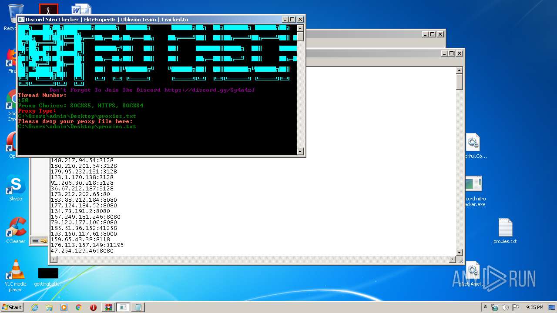Image resolution: width=557 pixels, height=313 pixels.
Task: Click proxy line 176.113.157.149:31195
Action: pos(87,245)
